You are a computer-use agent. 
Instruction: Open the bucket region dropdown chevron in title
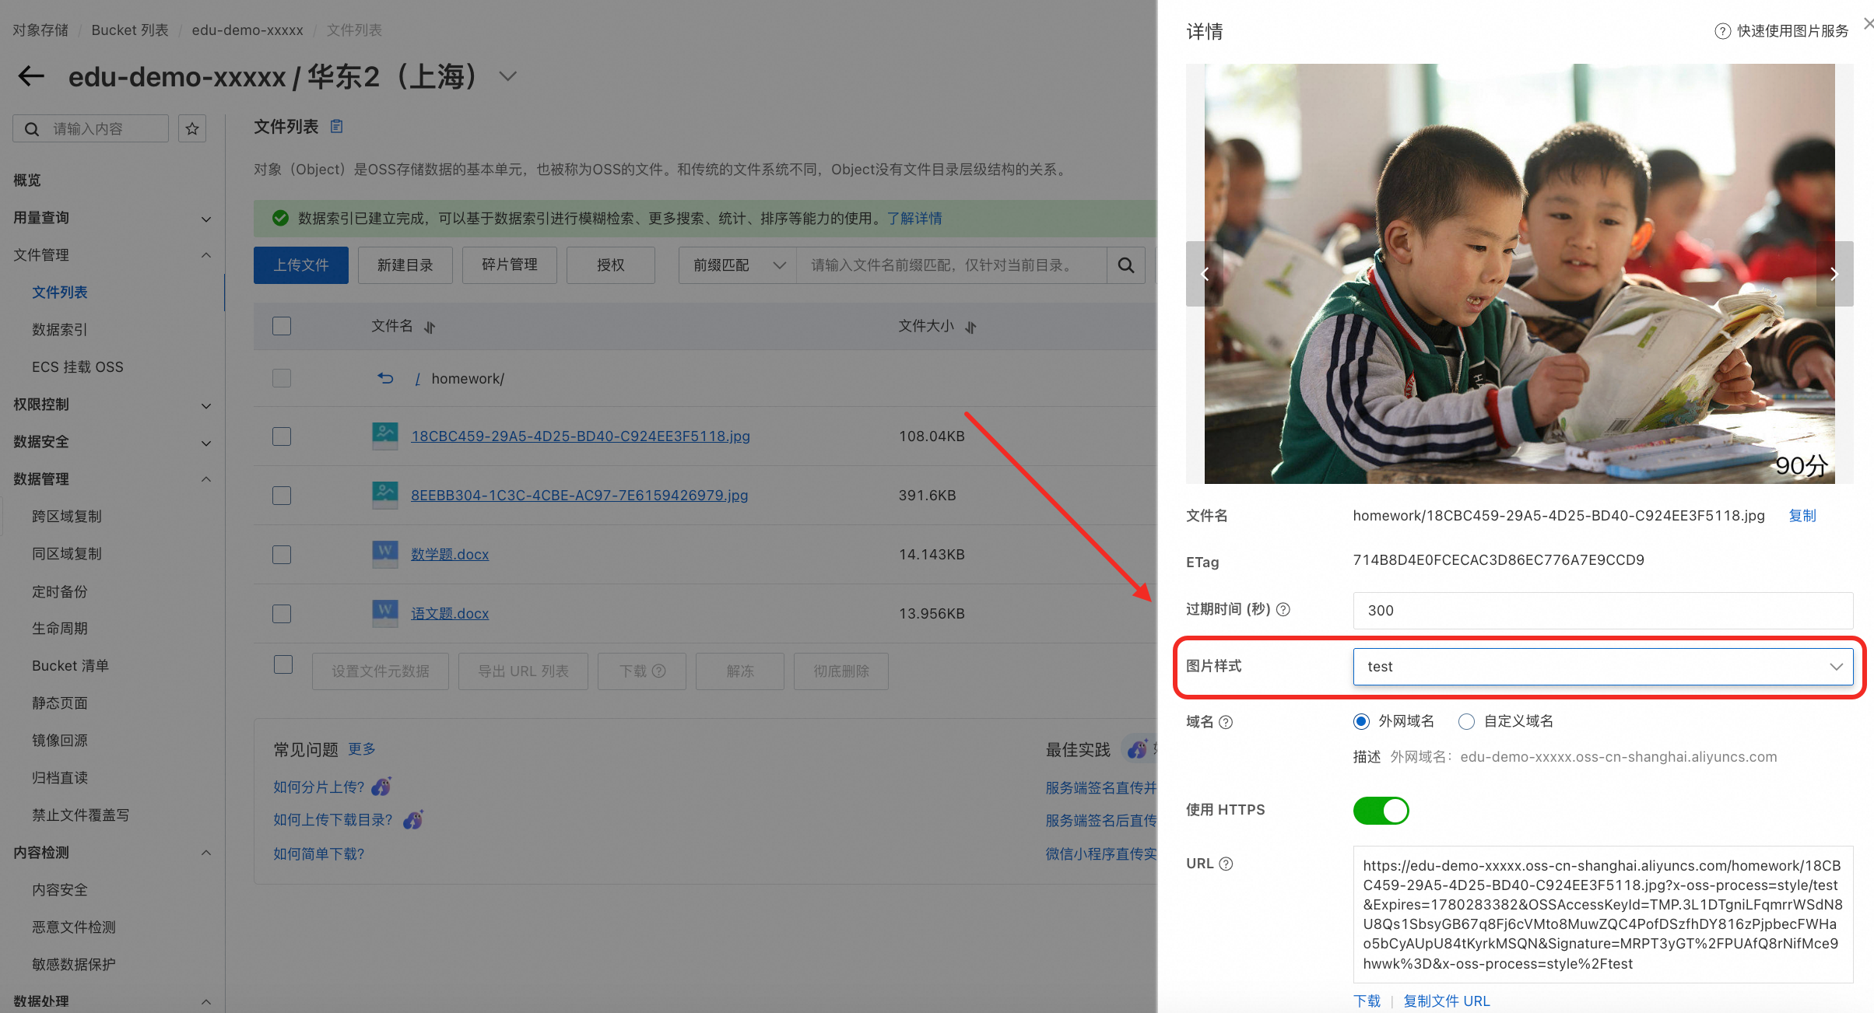(507, 76)
